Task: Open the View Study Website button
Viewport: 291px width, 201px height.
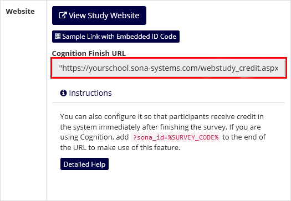Action: [99, 16]
